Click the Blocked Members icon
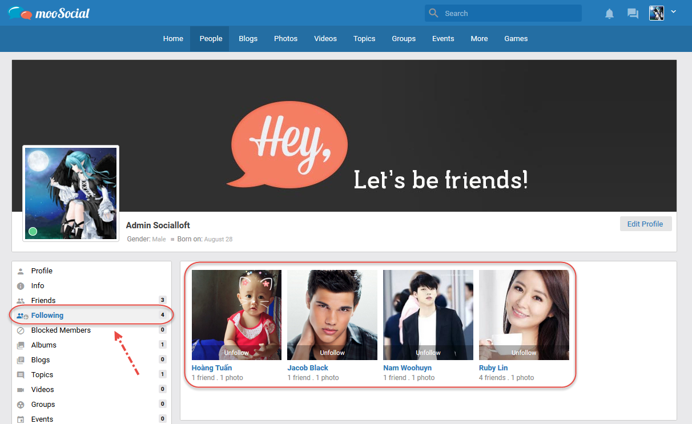The width and height of the screenshot is (692, 424). click(21, 330)
